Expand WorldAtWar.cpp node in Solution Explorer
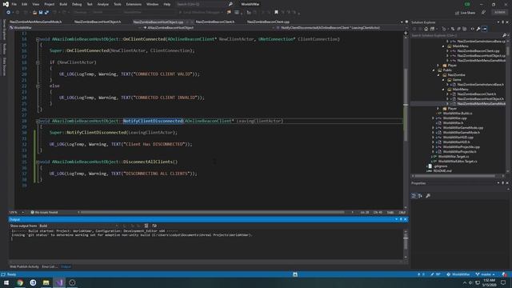Image resolution: width=512 pixels, height=288 pixels. (x=434, y=118)
